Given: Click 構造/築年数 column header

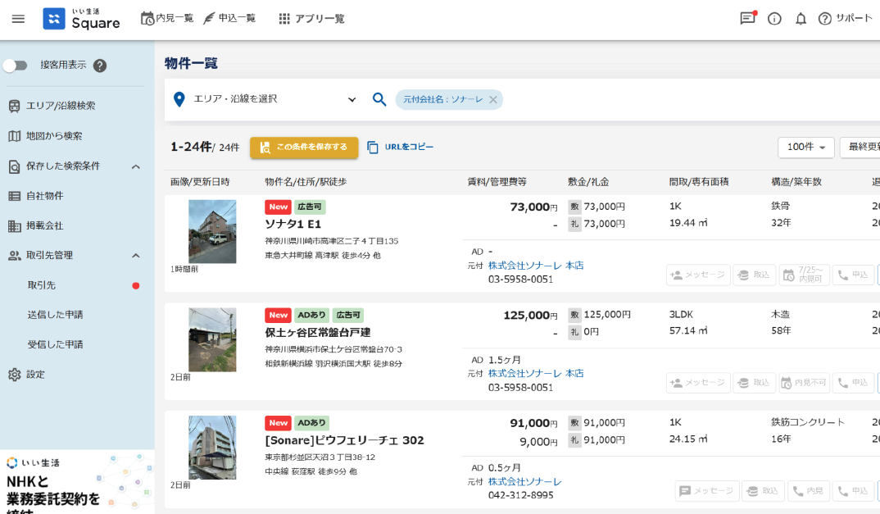Looking at the screenshot, I should click(796, 182).
